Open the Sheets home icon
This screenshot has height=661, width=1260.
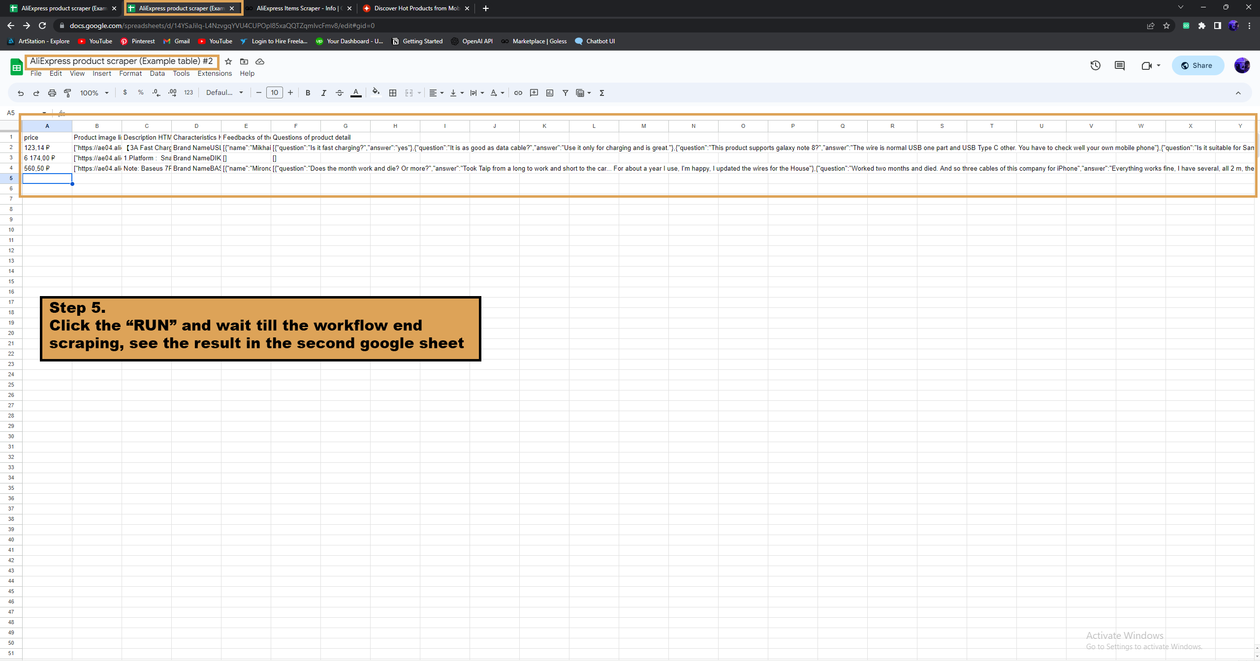[x=16, y=67]
